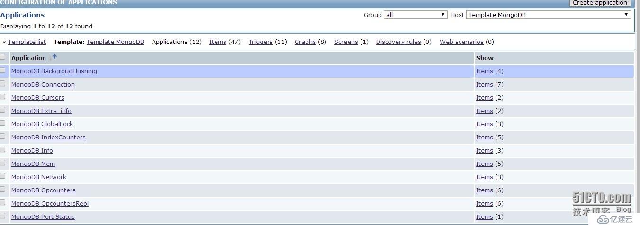Show Items for MongoDB Port Status
640x225 pixels.
coord(485,216)
